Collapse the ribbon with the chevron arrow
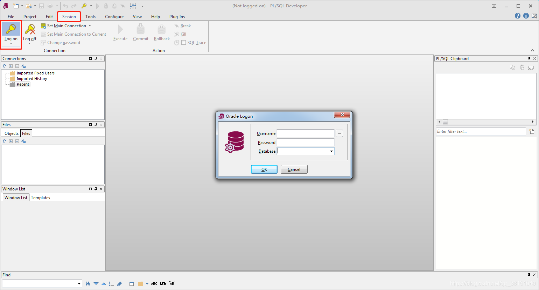The height and width of the screenshot is (290, 539). tap(532, 51)
